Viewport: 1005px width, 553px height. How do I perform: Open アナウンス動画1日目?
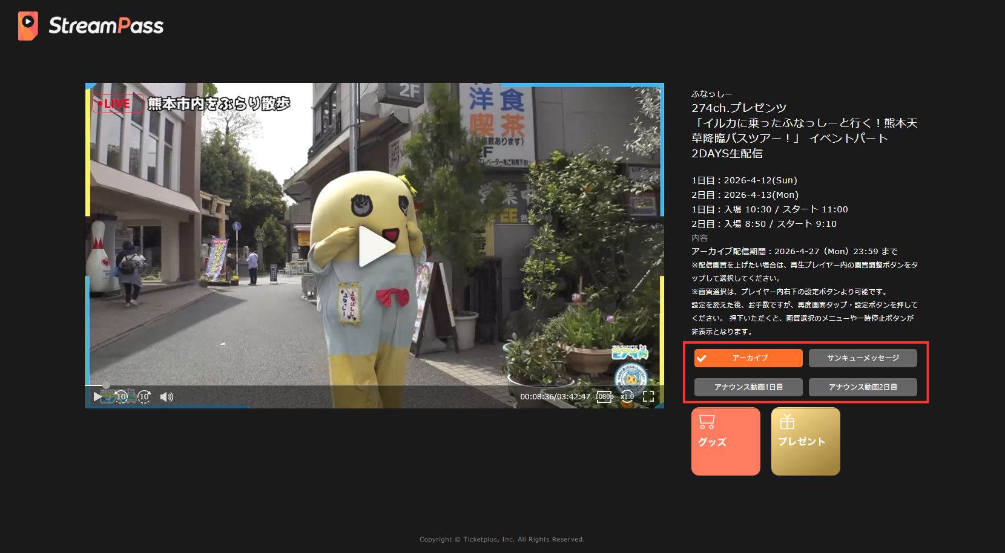coord(748,387)
